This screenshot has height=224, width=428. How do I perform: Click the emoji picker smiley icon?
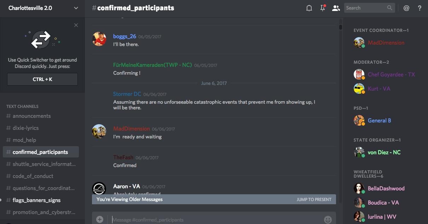328,220
